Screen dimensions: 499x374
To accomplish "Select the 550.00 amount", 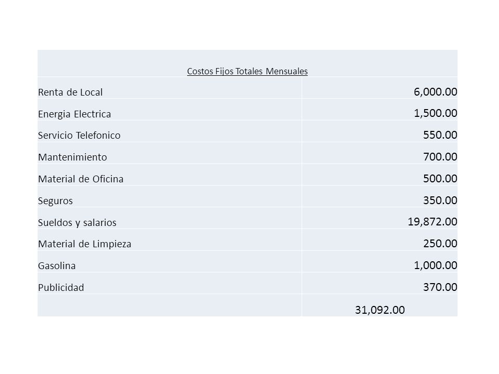I will coord(440,135).
